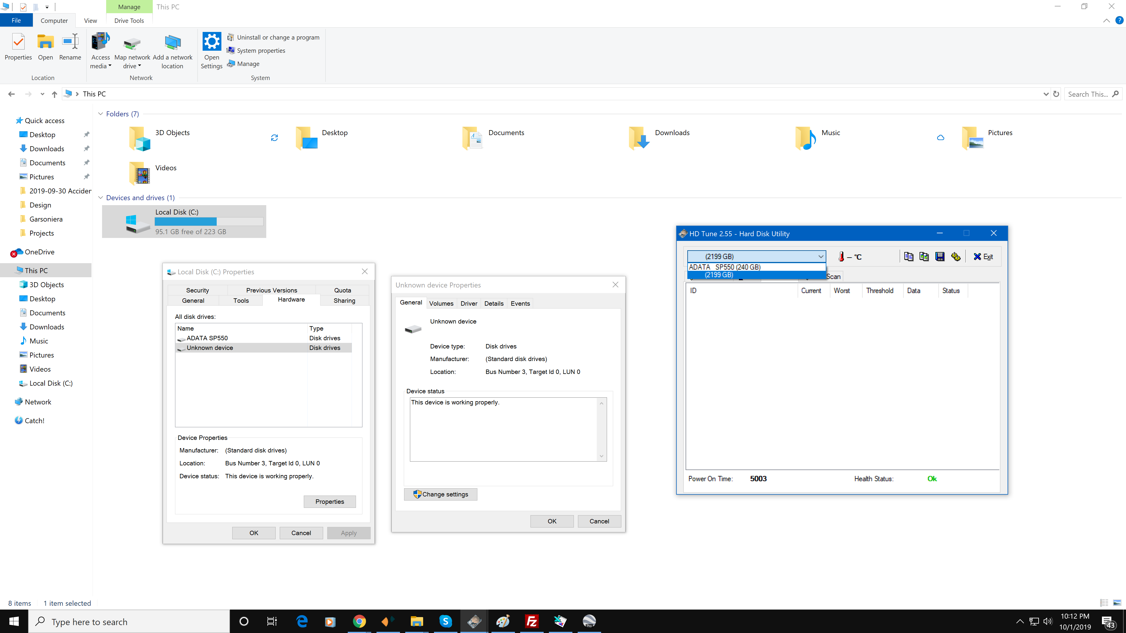Select the Music folder in main pane
This screenshot has height=633, width=1126.
point(818,139)
